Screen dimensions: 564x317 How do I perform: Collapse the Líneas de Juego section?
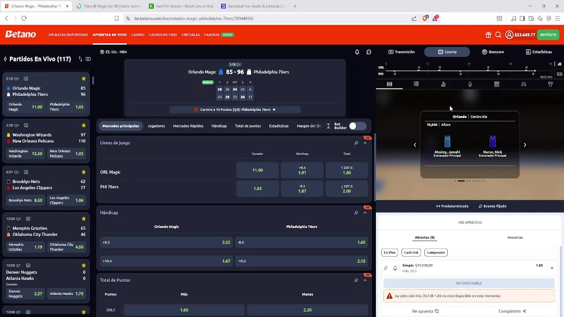pyautogui.click(x=365, y=143)
